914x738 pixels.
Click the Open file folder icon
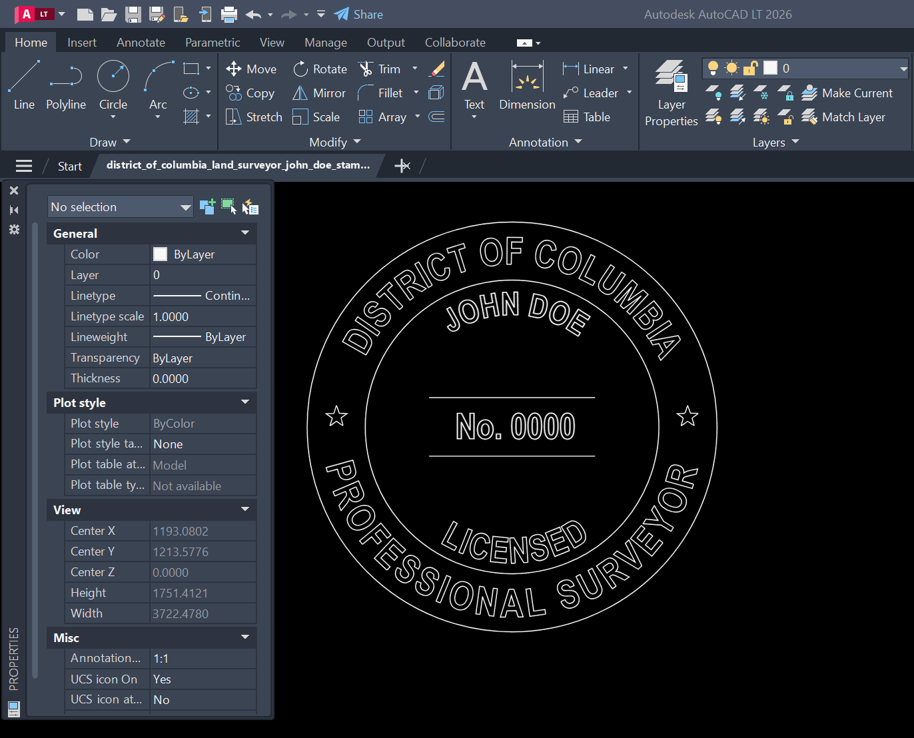tap(109, 14)
